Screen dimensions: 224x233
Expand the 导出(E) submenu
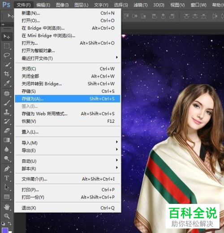68,151
